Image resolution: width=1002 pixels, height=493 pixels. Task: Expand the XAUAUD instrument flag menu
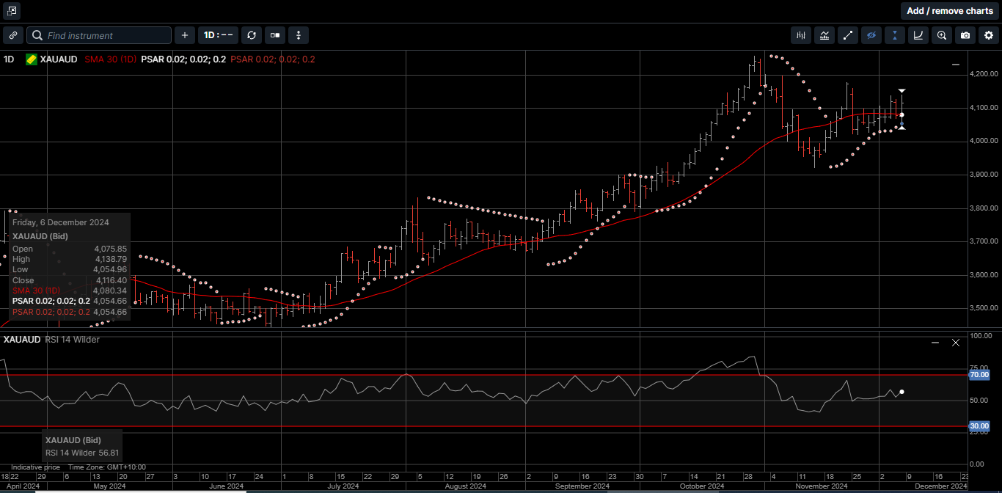(30, 59)
